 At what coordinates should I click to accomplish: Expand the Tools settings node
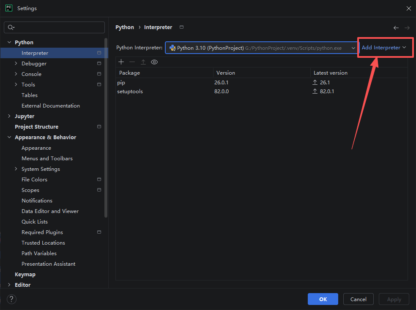[16, 84]
